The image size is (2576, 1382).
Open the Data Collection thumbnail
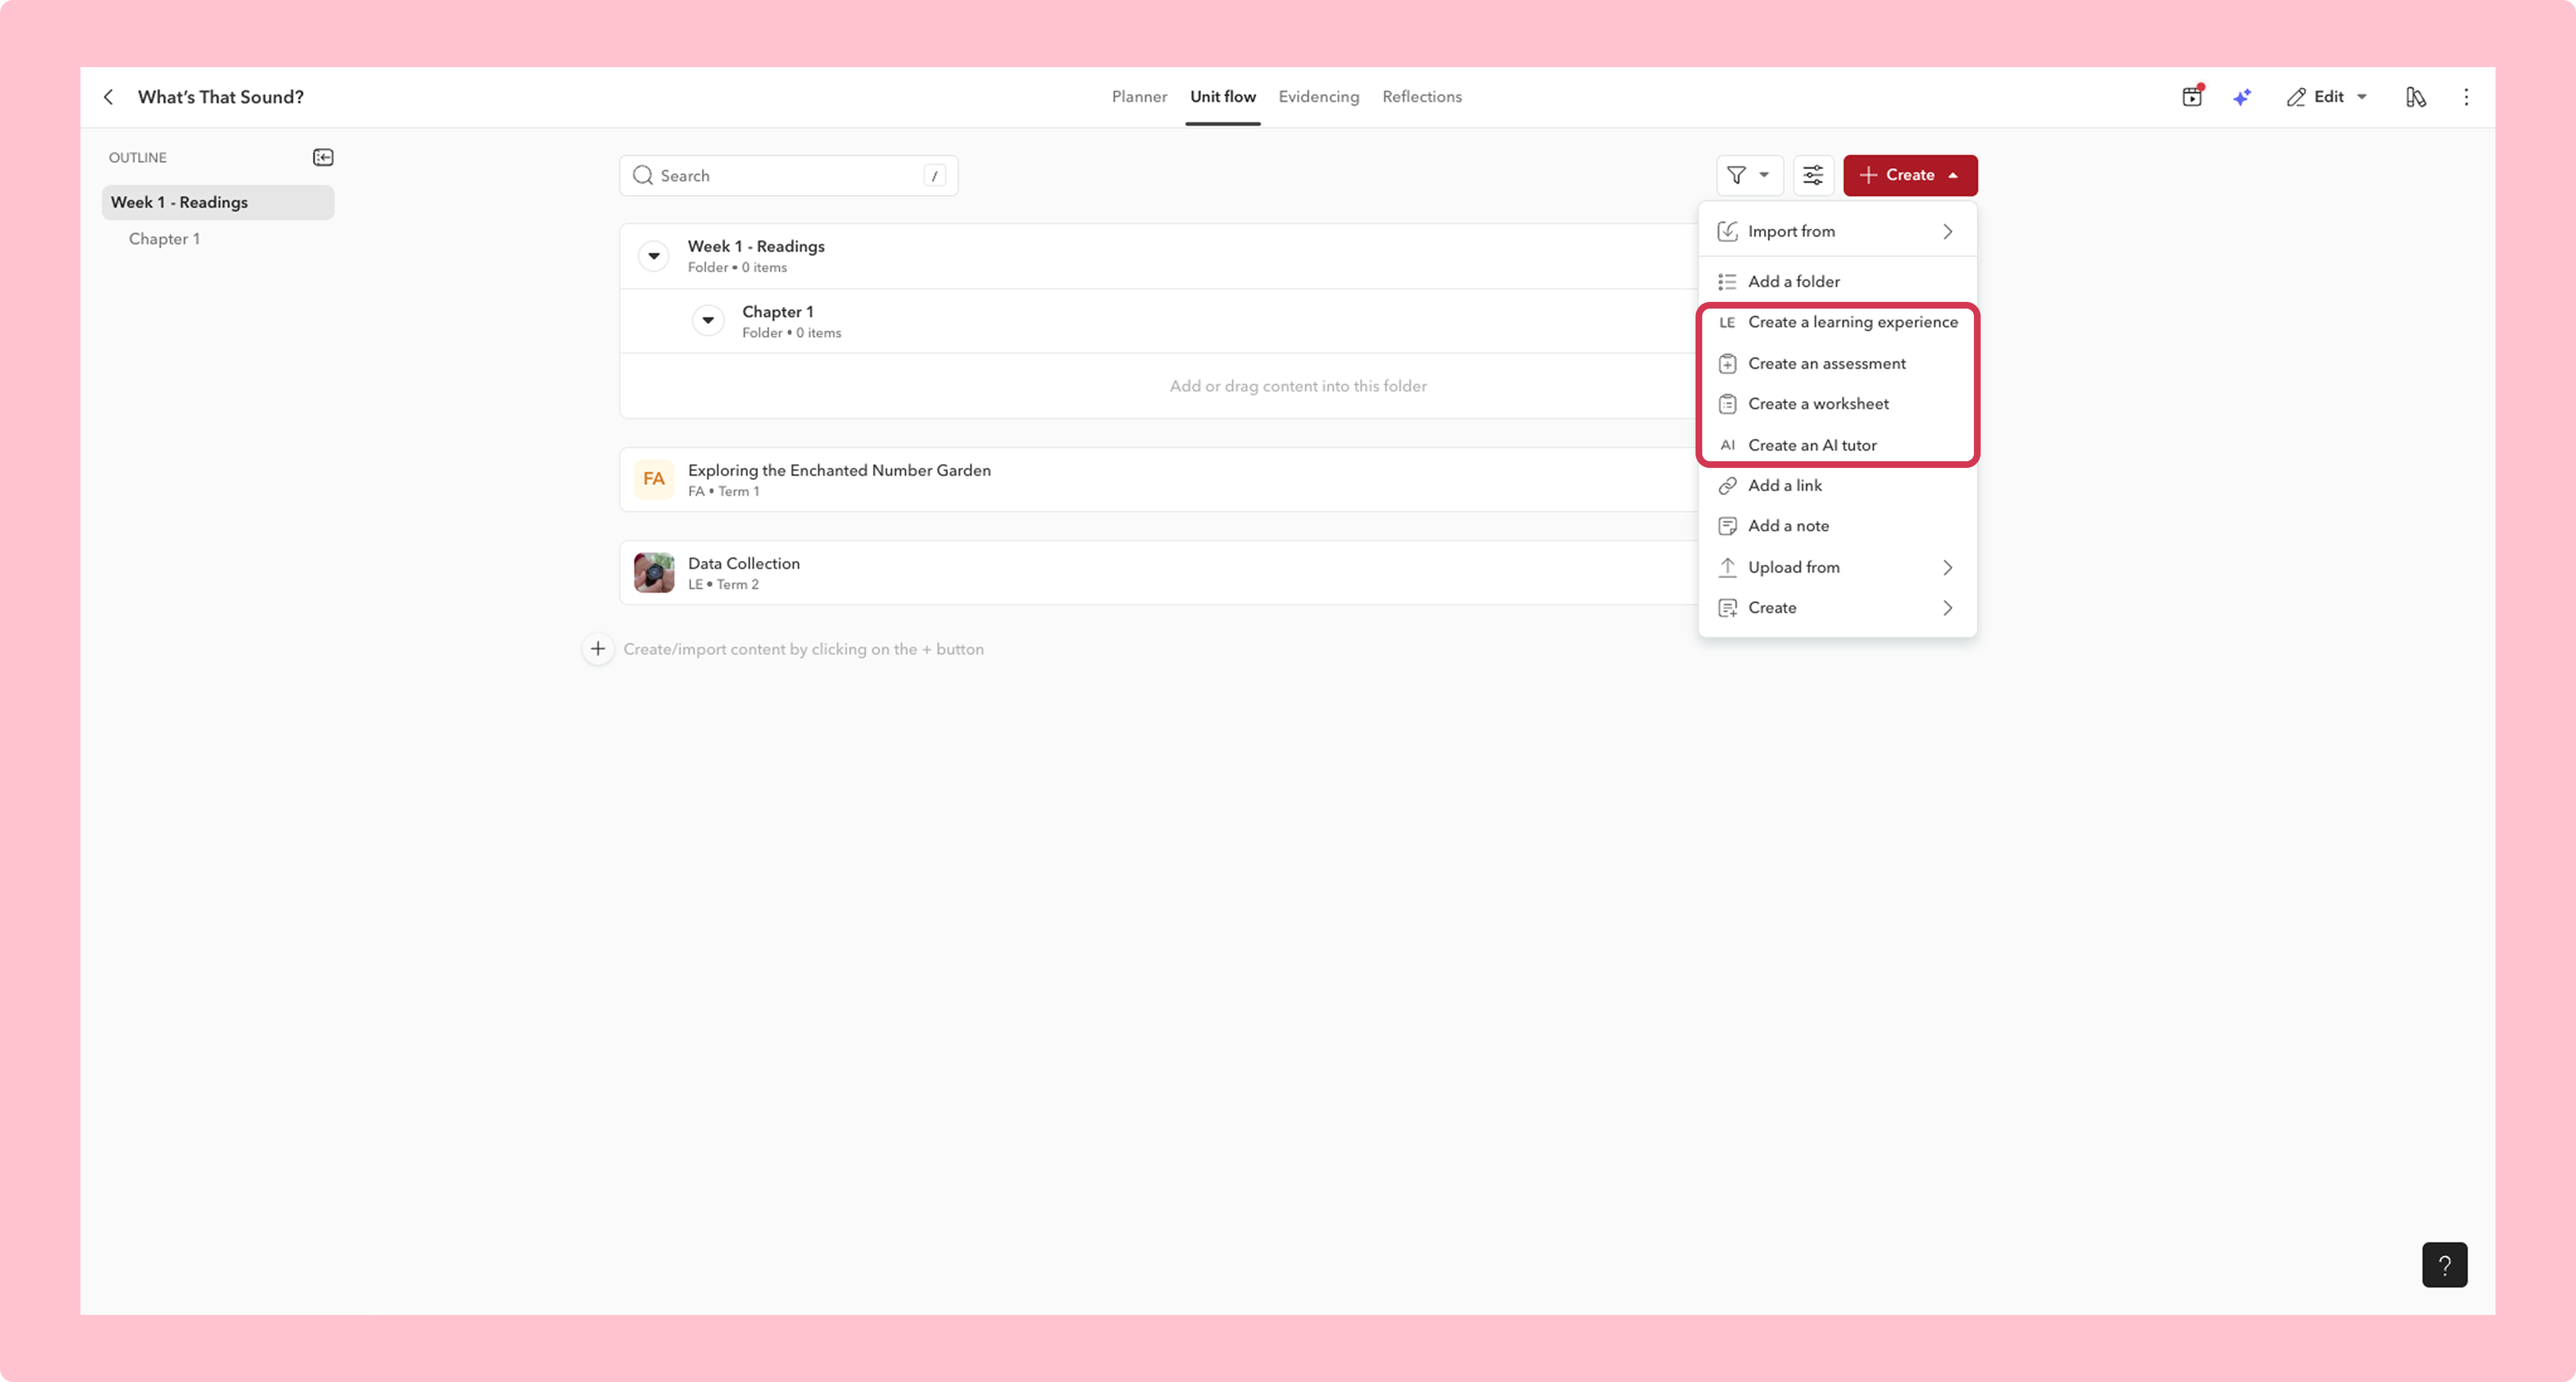point(654,573)
